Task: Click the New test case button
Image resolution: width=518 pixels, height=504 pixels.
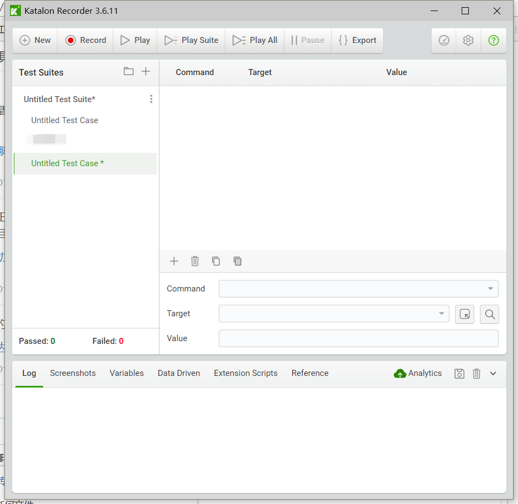Action: point(35,40)
